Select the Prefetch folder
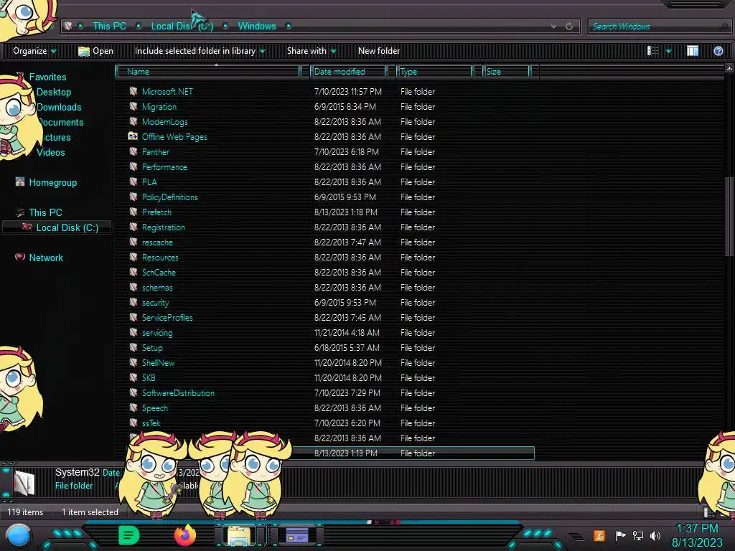The width and height of the screenshot is (735, 551). pos(156,212)
